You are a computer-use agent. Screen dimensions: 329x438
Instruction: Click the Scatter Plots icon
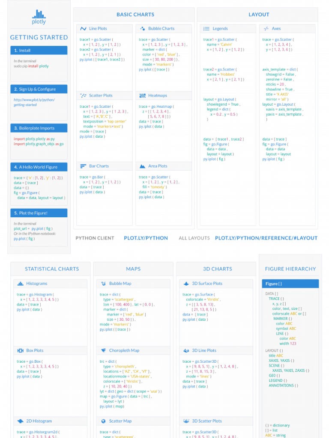click(x=83, y=95)
